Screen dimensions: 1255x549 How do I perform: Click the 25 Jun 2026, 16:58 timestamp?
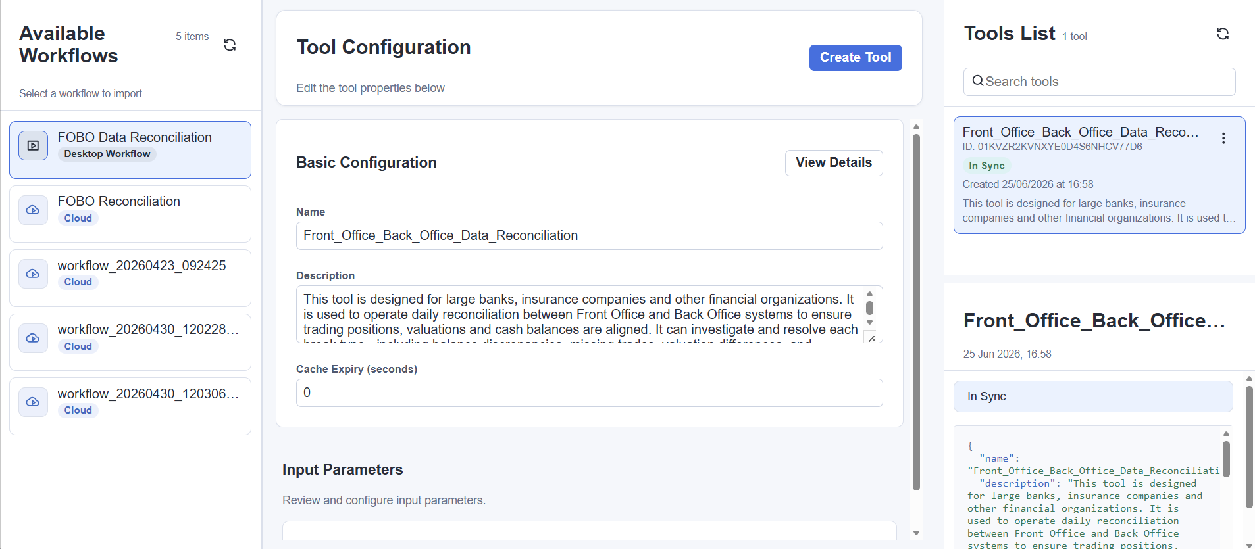[x=1008, y=354]
